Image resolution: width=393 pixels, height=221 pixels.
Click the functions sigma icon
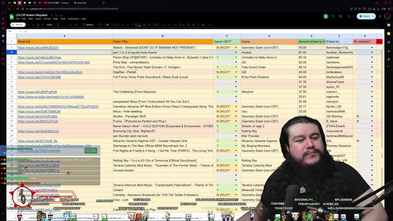tap(210, 25)
